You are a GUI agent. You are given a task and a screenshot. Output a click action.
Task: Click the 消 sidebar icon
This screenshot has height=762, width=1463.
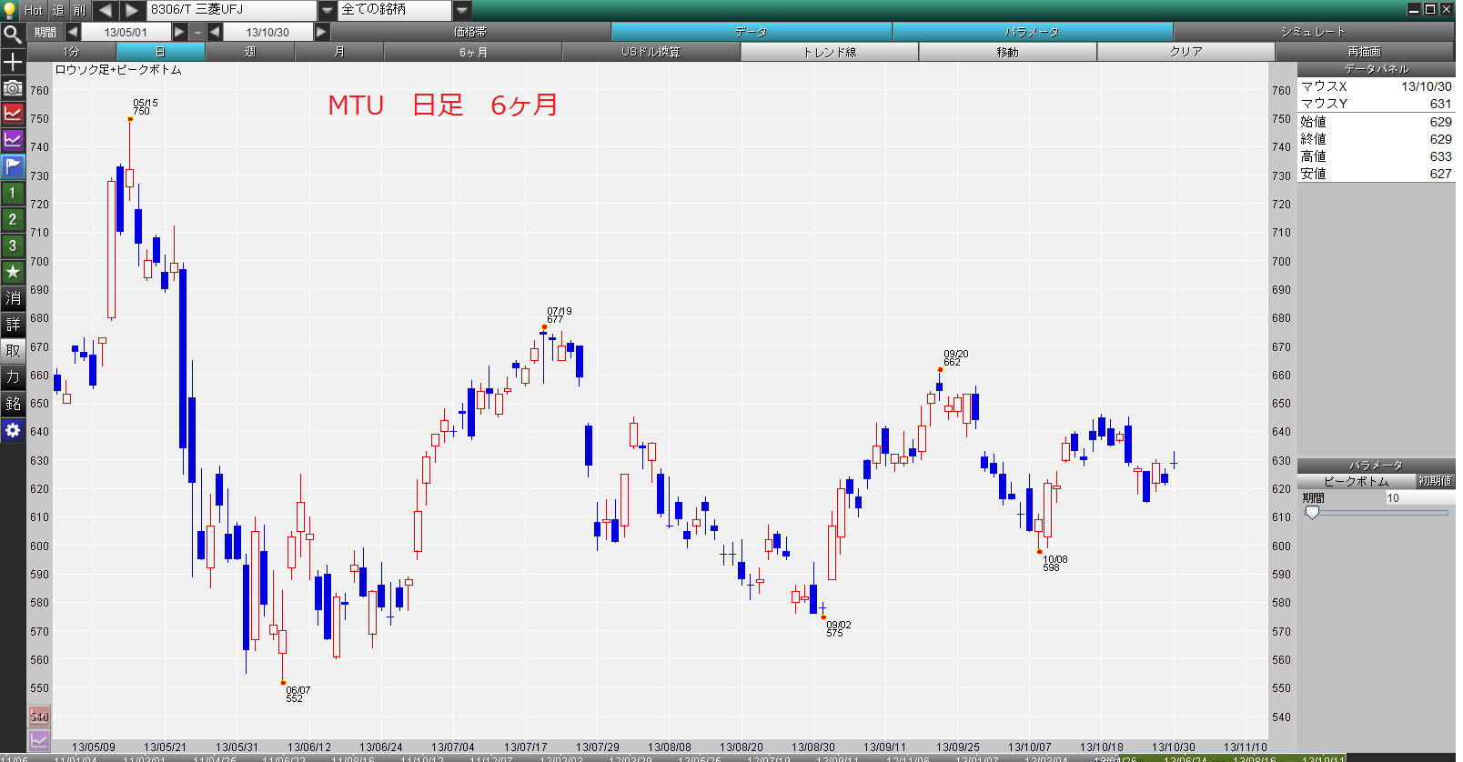click(x=13, y=298)
